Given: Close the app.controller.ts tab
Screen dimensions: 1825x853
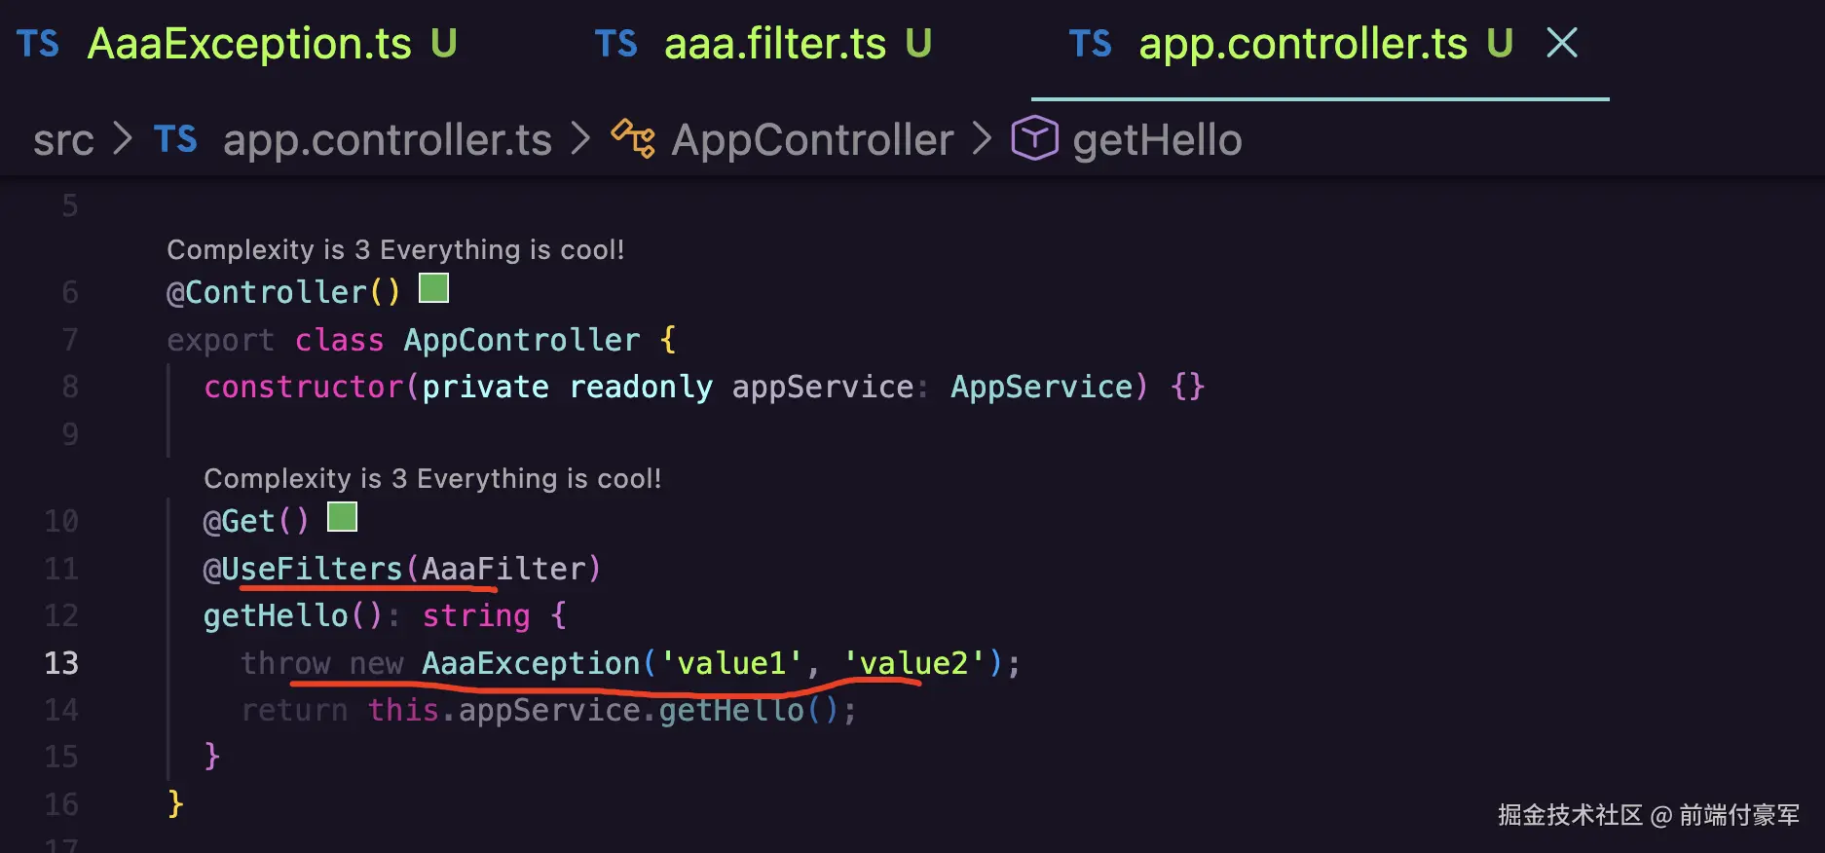Looking at the screenshot, I should [1562, 43].
